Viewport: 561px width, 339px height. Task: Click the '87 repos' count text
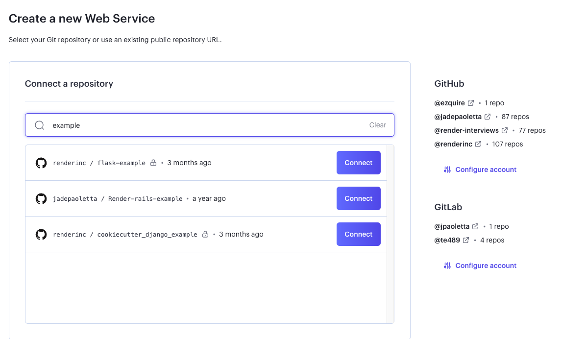click(515, 117)
